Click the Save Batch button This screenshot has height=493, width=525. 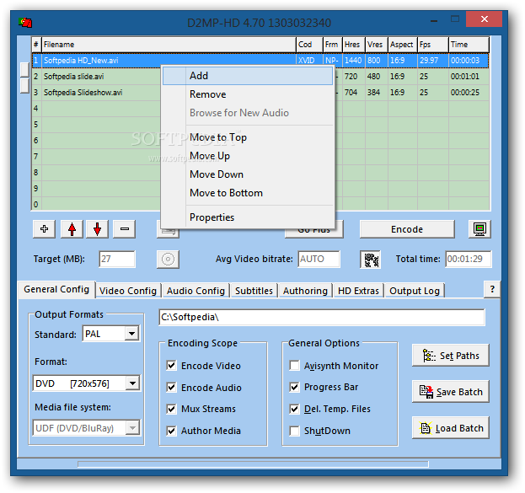[x=450, y=392]
